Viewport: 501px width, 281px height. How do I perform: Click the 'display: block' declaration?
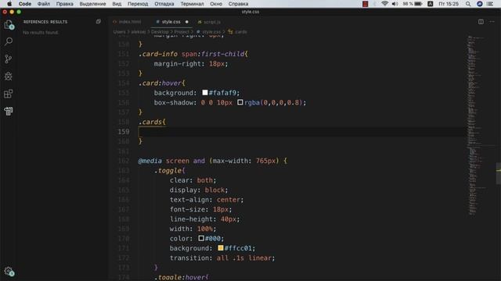[199, 190]
